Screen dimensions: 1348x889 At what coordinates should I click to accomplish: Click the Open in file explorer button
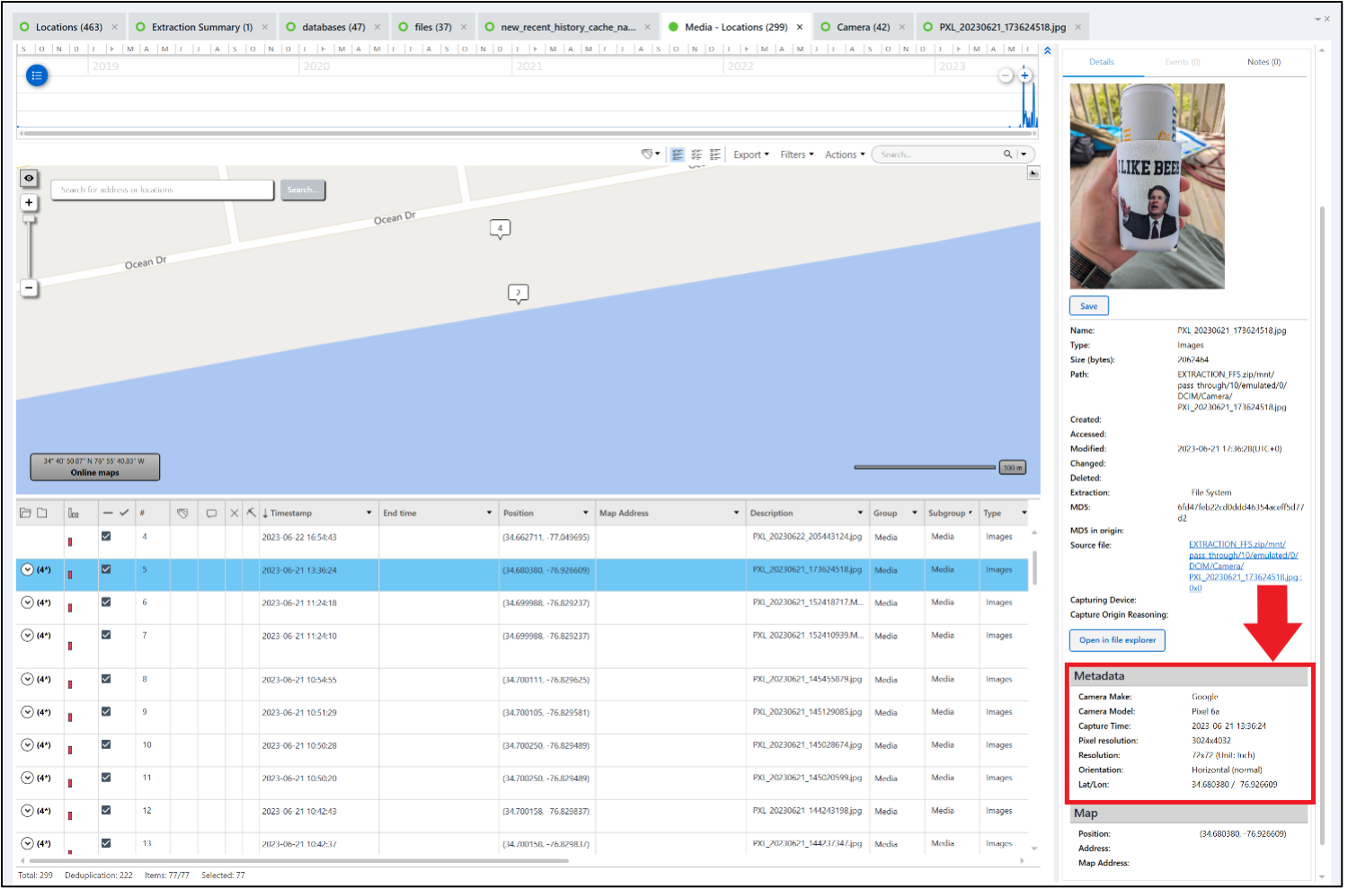[x=1117, y=640]
